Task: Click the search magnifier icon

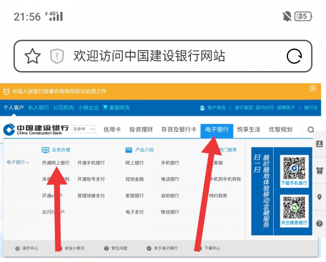Action: (x=311, y=130)
